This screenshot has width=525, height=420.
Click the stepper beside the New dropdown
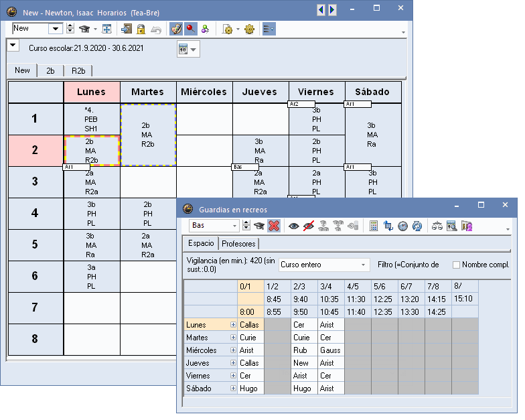(70, 28)
